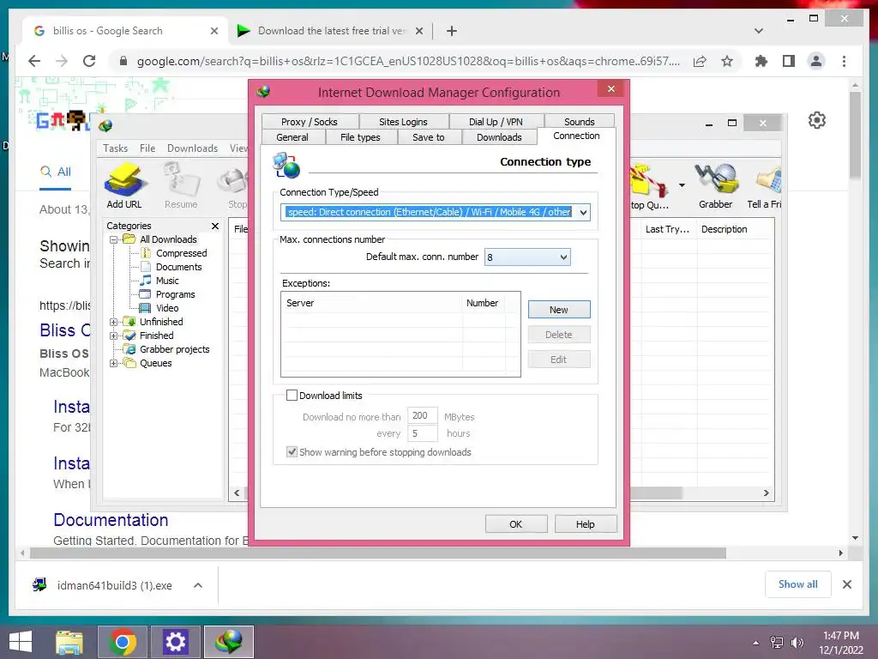Toggle the Chrome side panel icon
This screenshot has width=878, height=659.
click(x=789, y=61)
